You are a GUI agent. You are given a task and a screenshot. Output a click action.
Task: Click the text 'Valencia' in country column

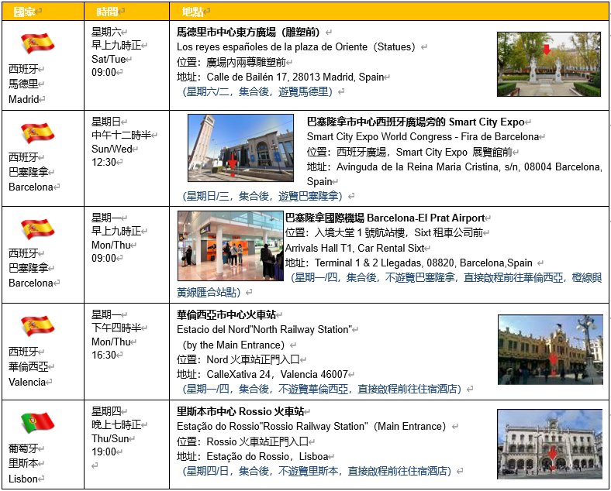tap(27, 382)
